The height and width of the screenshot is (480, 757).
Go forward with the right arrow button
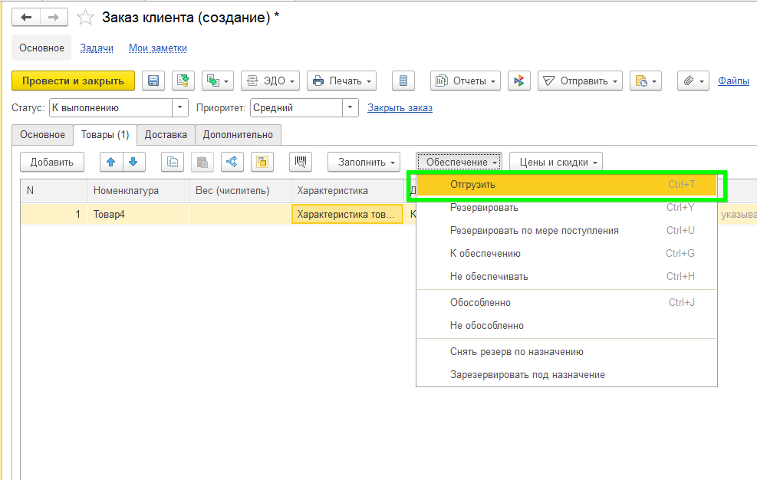point(54,18)
